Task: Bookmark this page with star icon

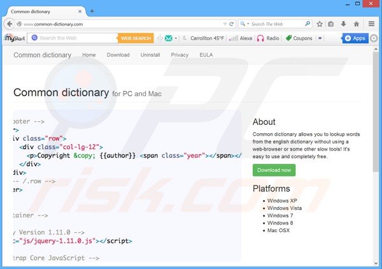Action: click(320, 24)
